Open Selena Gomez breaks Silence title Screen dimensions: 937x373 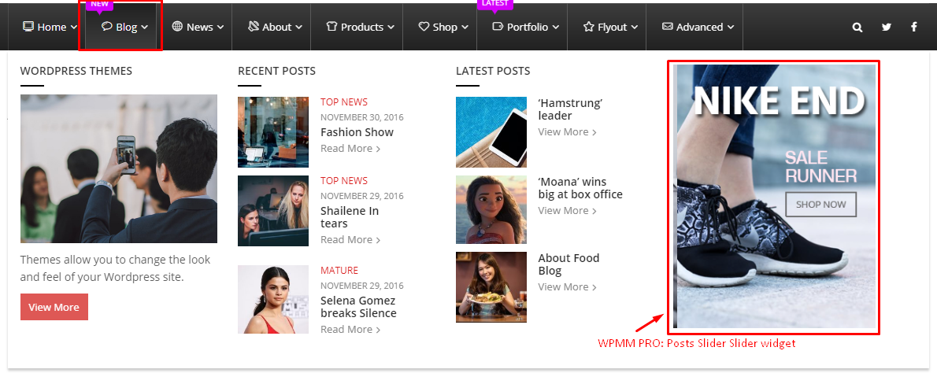pos(358,307)
